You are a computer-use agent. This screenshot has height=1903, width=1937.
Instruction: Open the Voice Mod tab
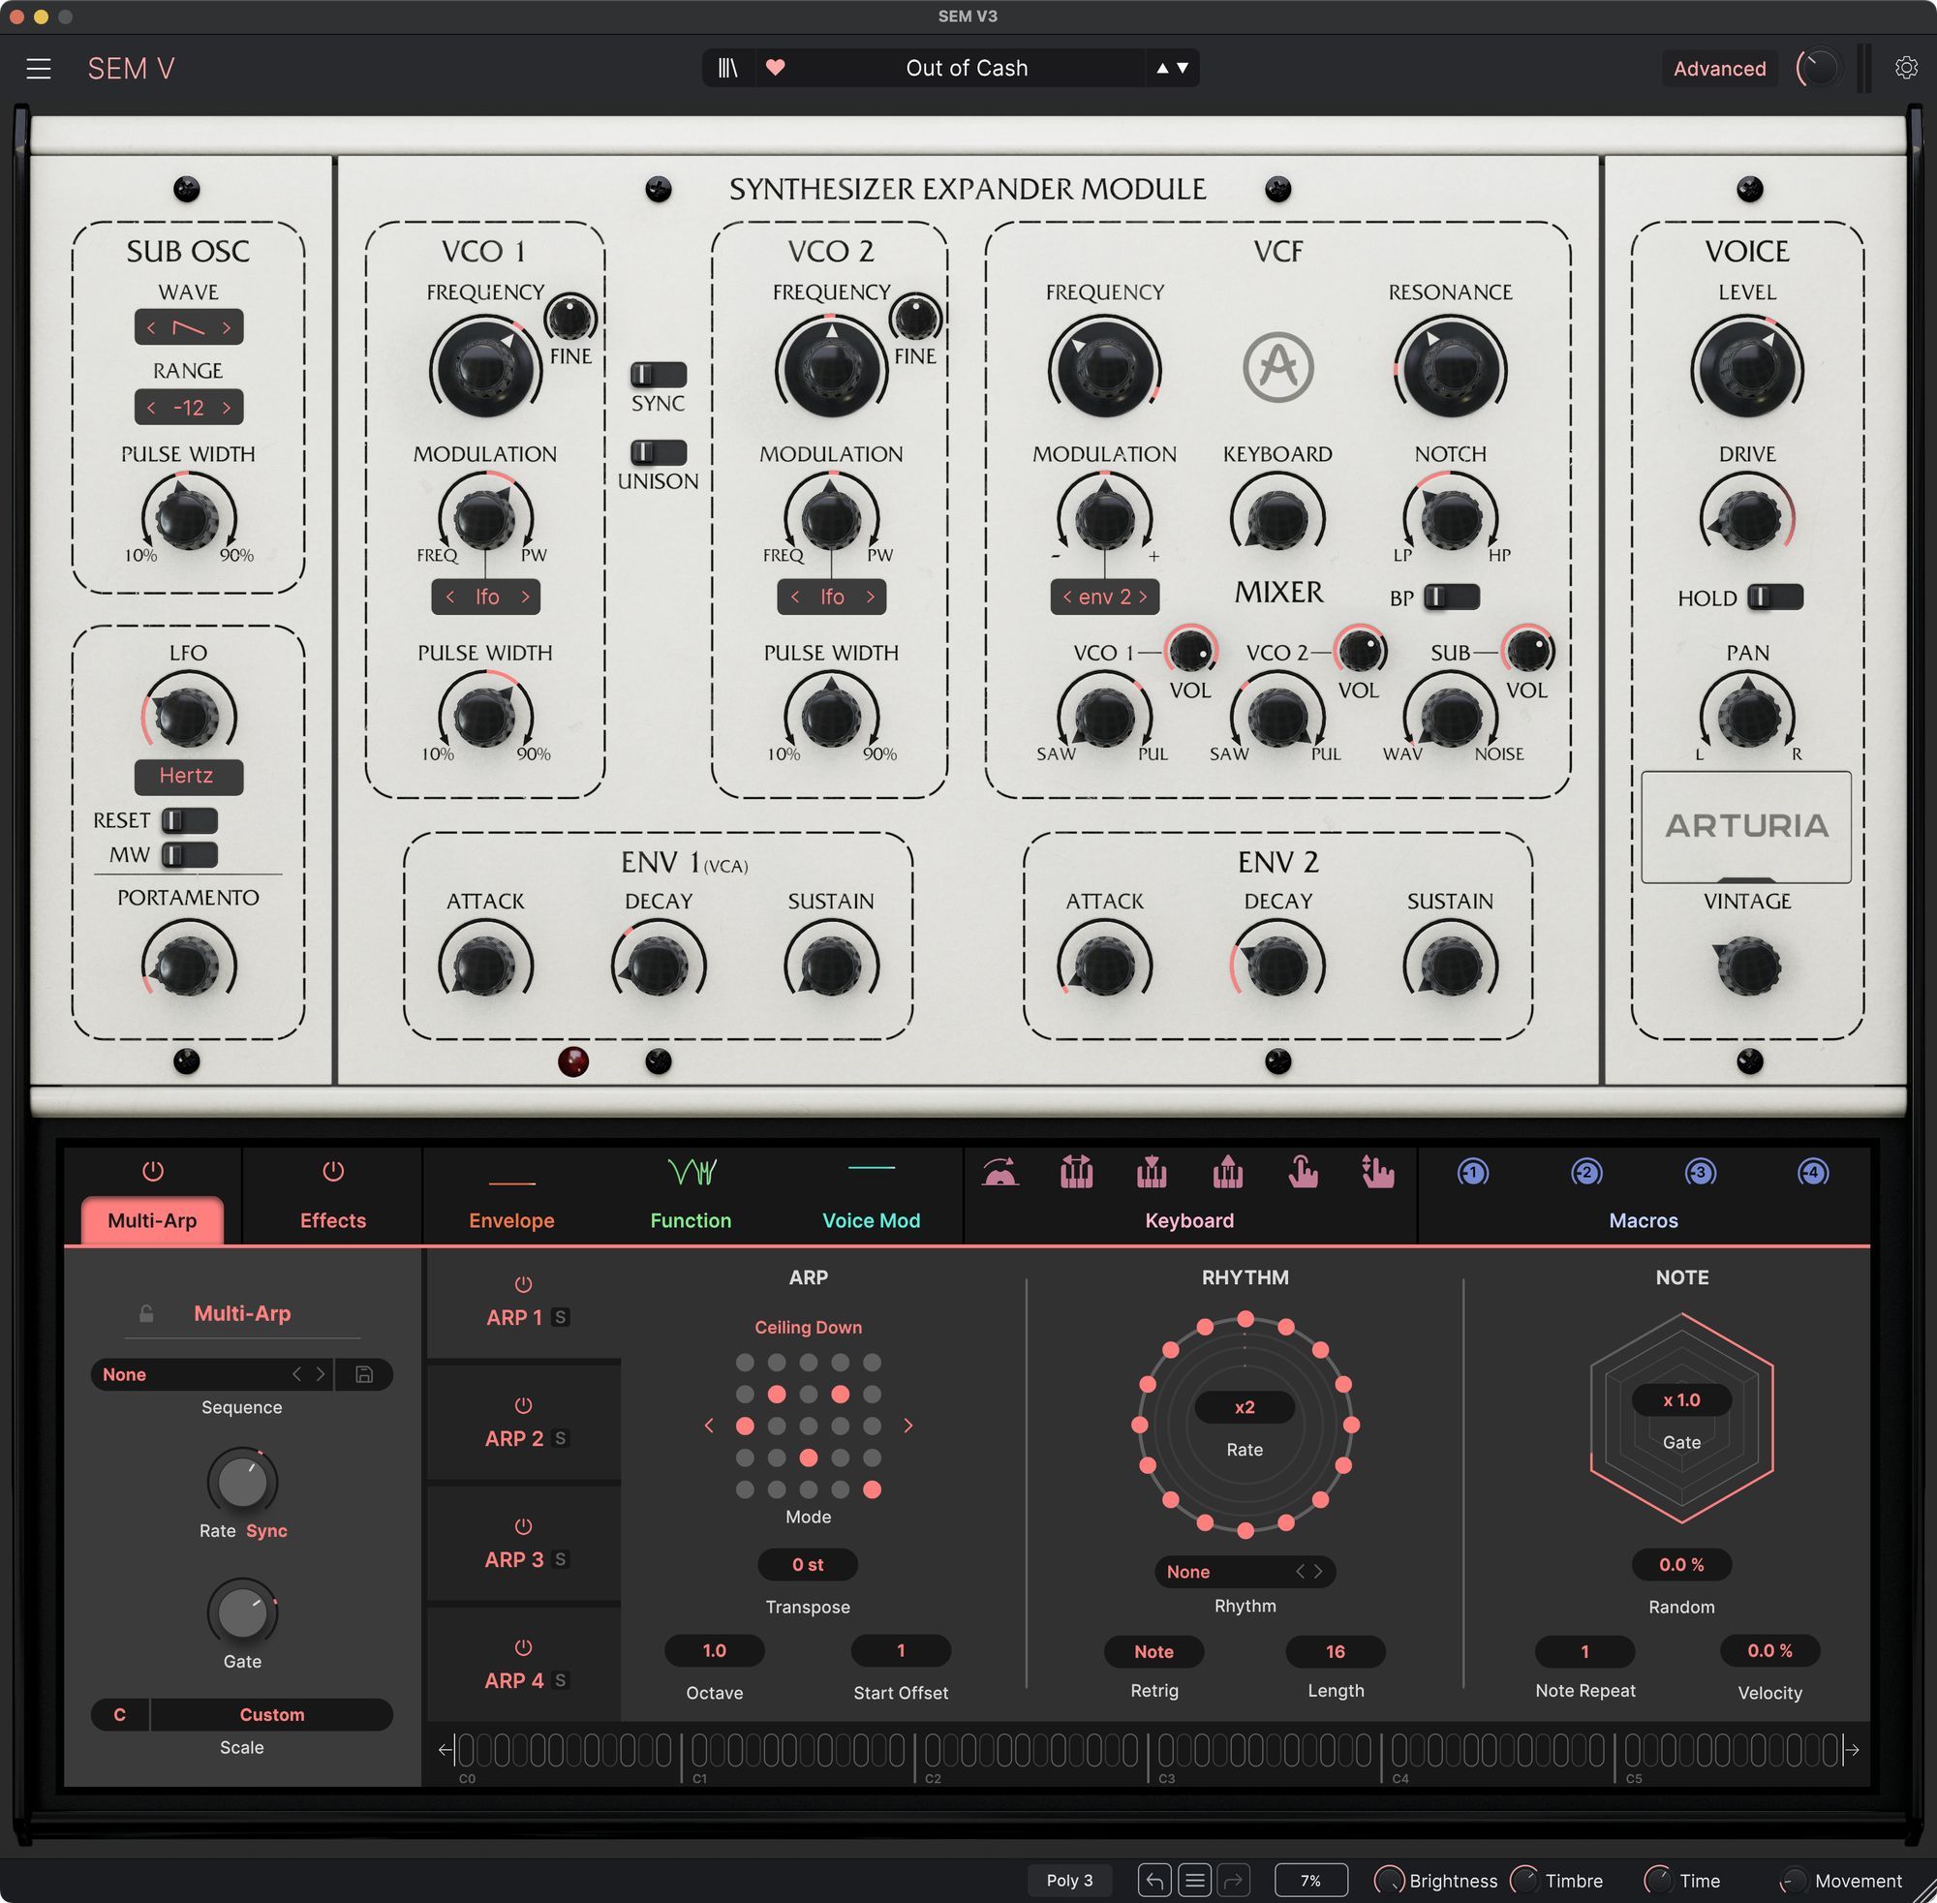pos(871,1219)
